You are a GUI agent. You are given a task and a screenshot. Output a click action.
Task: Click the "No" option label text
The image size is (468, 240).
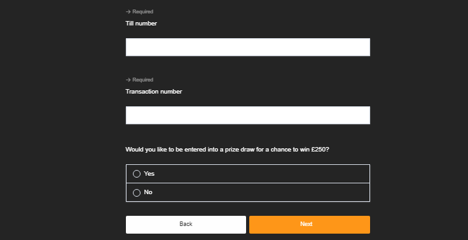[148, 192]
